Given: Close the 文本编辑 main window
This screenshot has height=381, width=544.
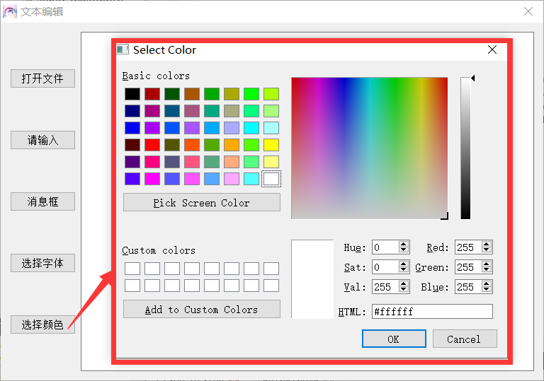Looking at the screenshot, I should [x=528, y=12].
